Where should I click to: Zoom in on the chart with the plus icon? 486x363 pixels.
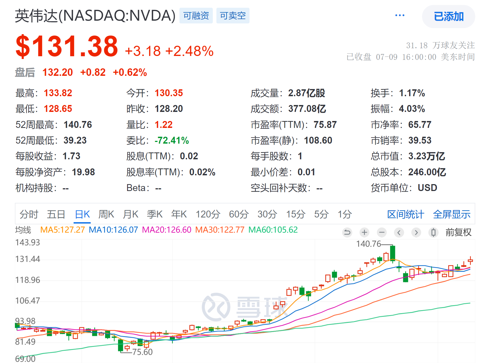(x=364, y=232)
